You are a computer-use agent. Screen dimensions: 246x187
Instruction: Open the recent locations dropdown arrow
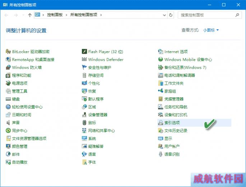[x=23, y=15]
